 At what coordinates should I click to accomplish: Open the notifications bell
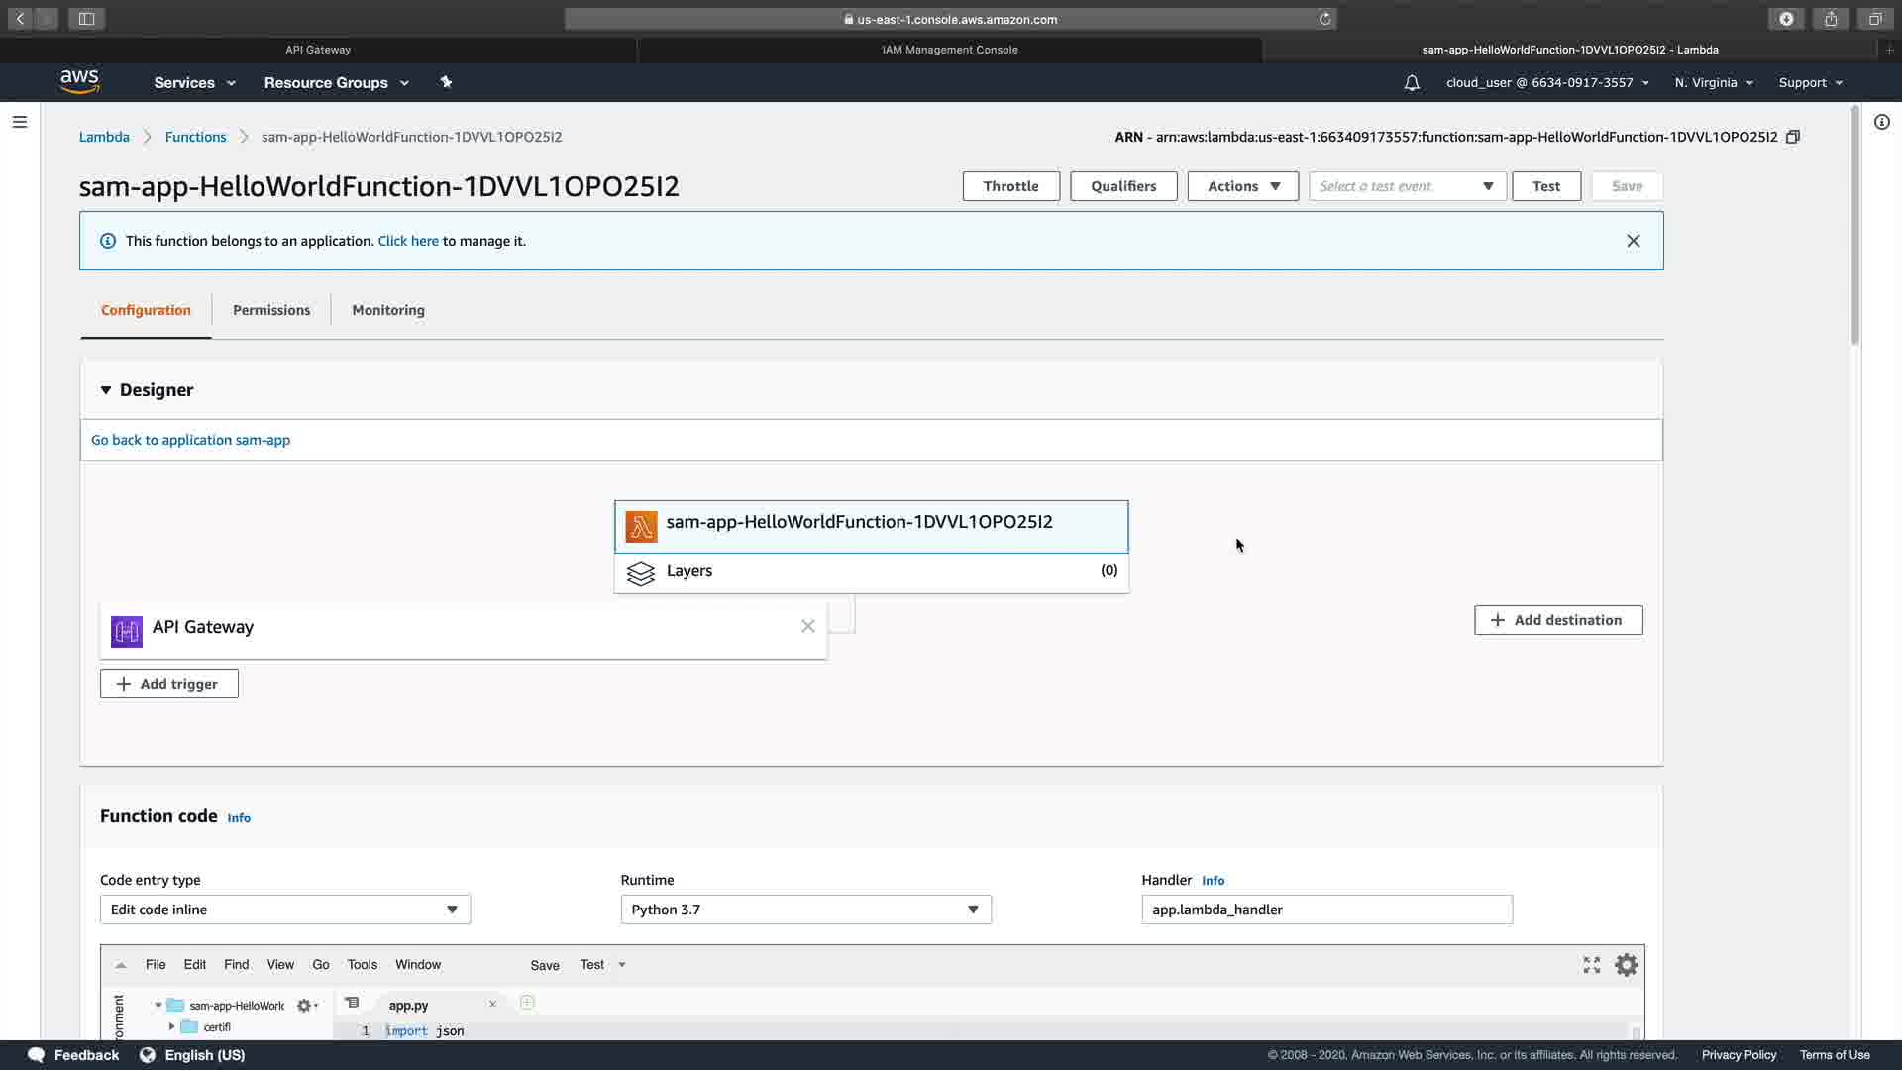1412,83
